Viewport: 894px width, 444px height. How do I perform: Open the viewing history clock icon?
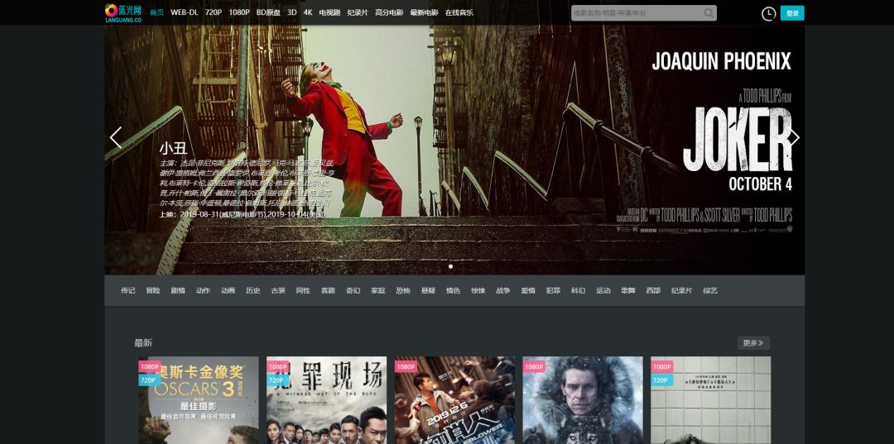[768, 13]
